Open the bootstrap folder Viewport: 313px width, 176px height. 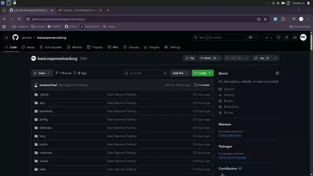click(x=46, y=111)
